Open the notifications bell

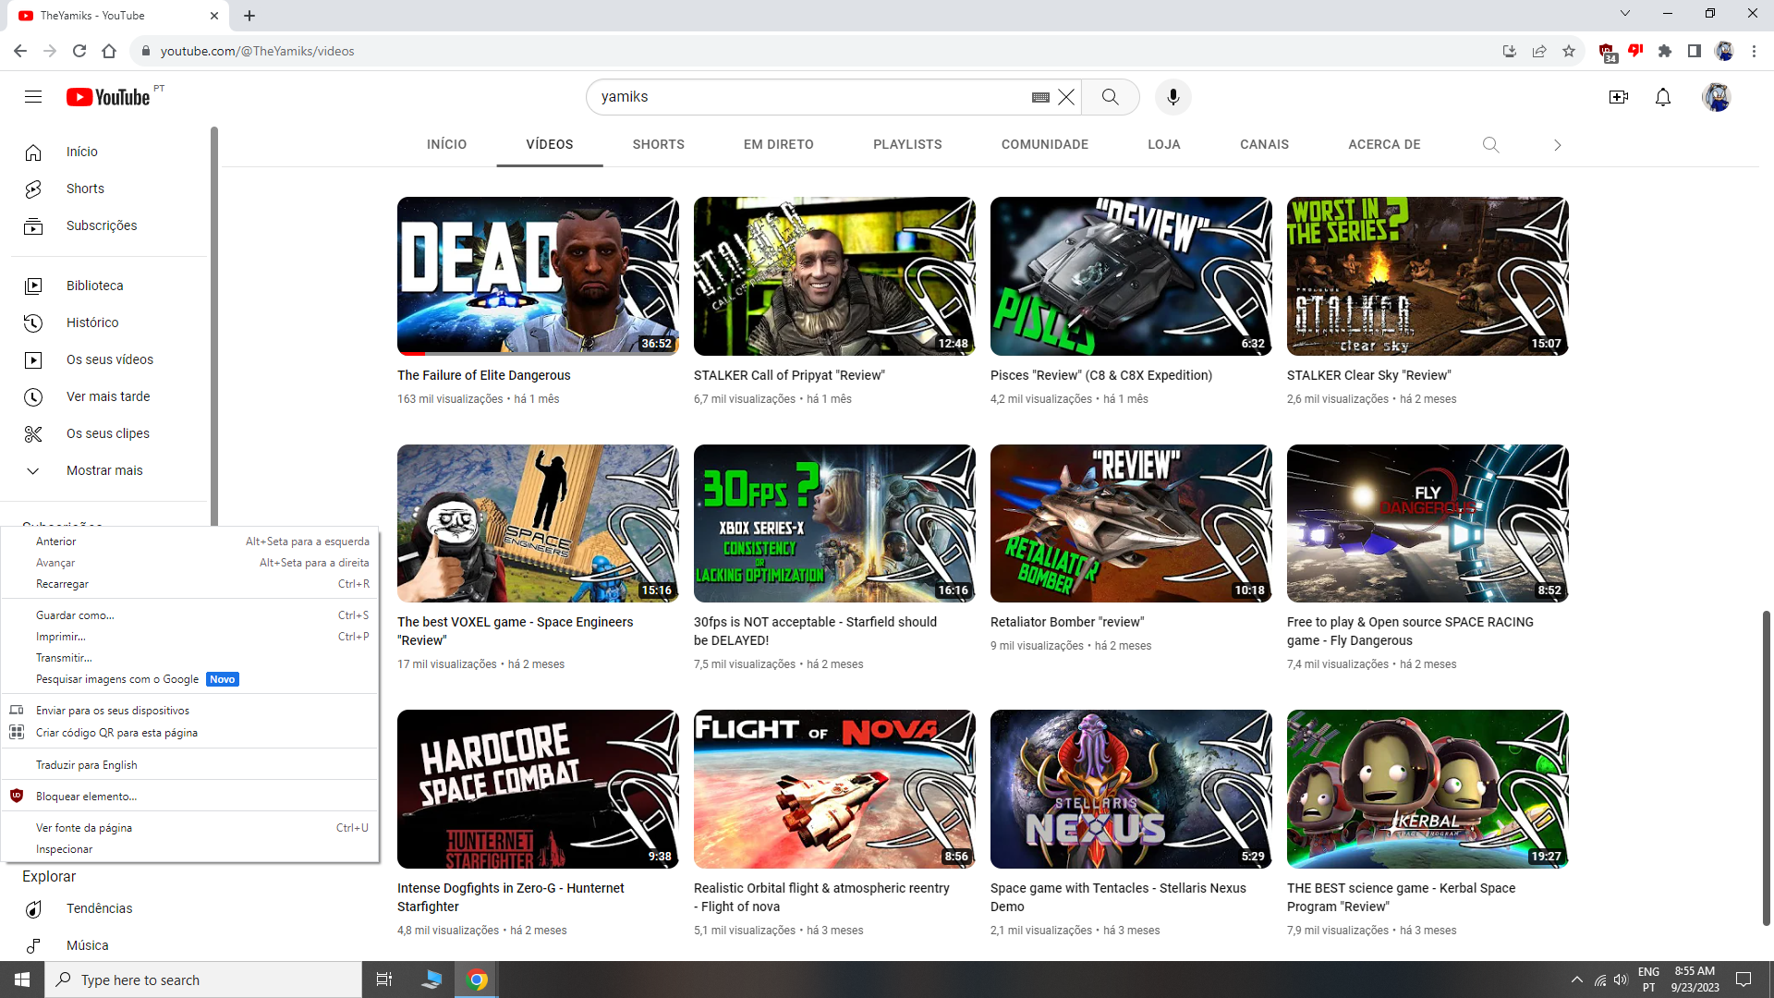(x=1663, y=97)
